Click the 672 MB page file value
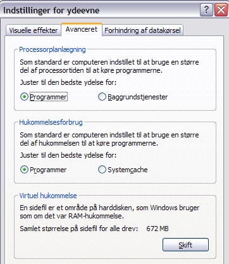 158,229
